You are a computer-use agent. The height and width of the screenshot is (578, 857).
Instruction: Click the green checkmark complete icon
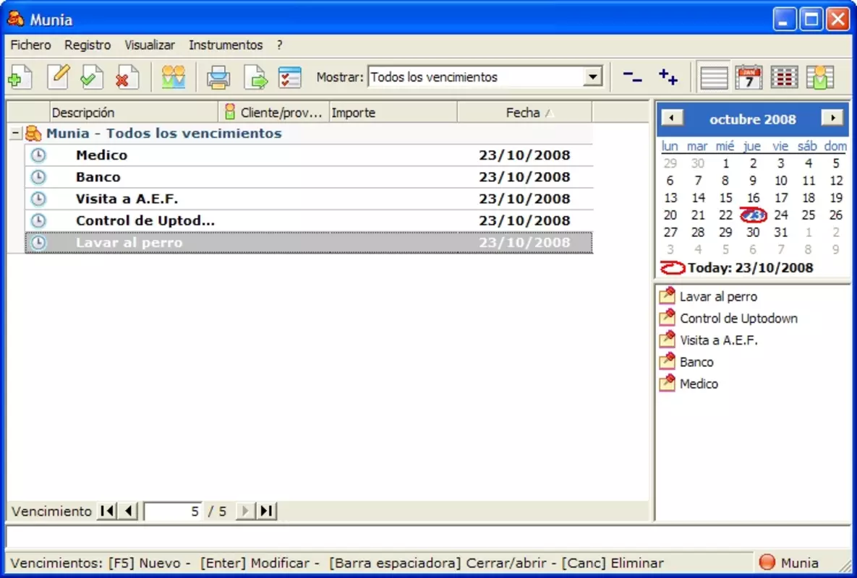91,77
